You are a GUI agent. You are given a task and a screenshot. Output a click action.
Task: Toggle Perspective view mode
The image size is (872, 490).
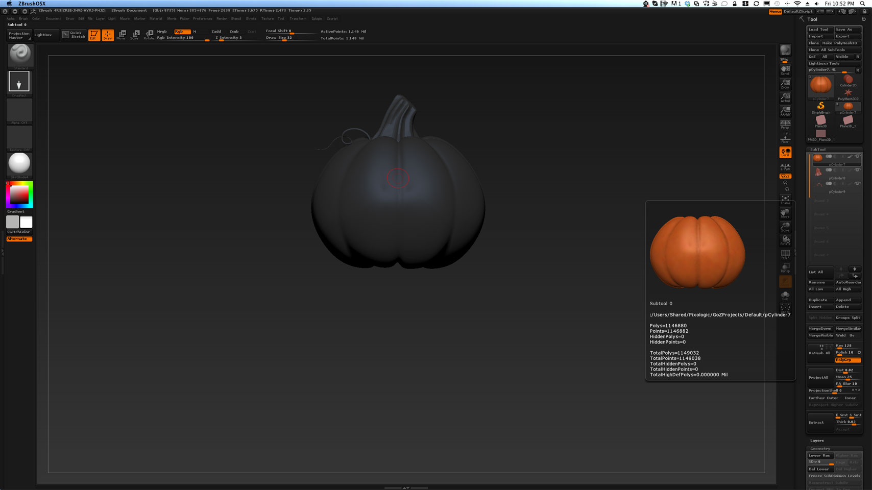[x=785, y=125]
